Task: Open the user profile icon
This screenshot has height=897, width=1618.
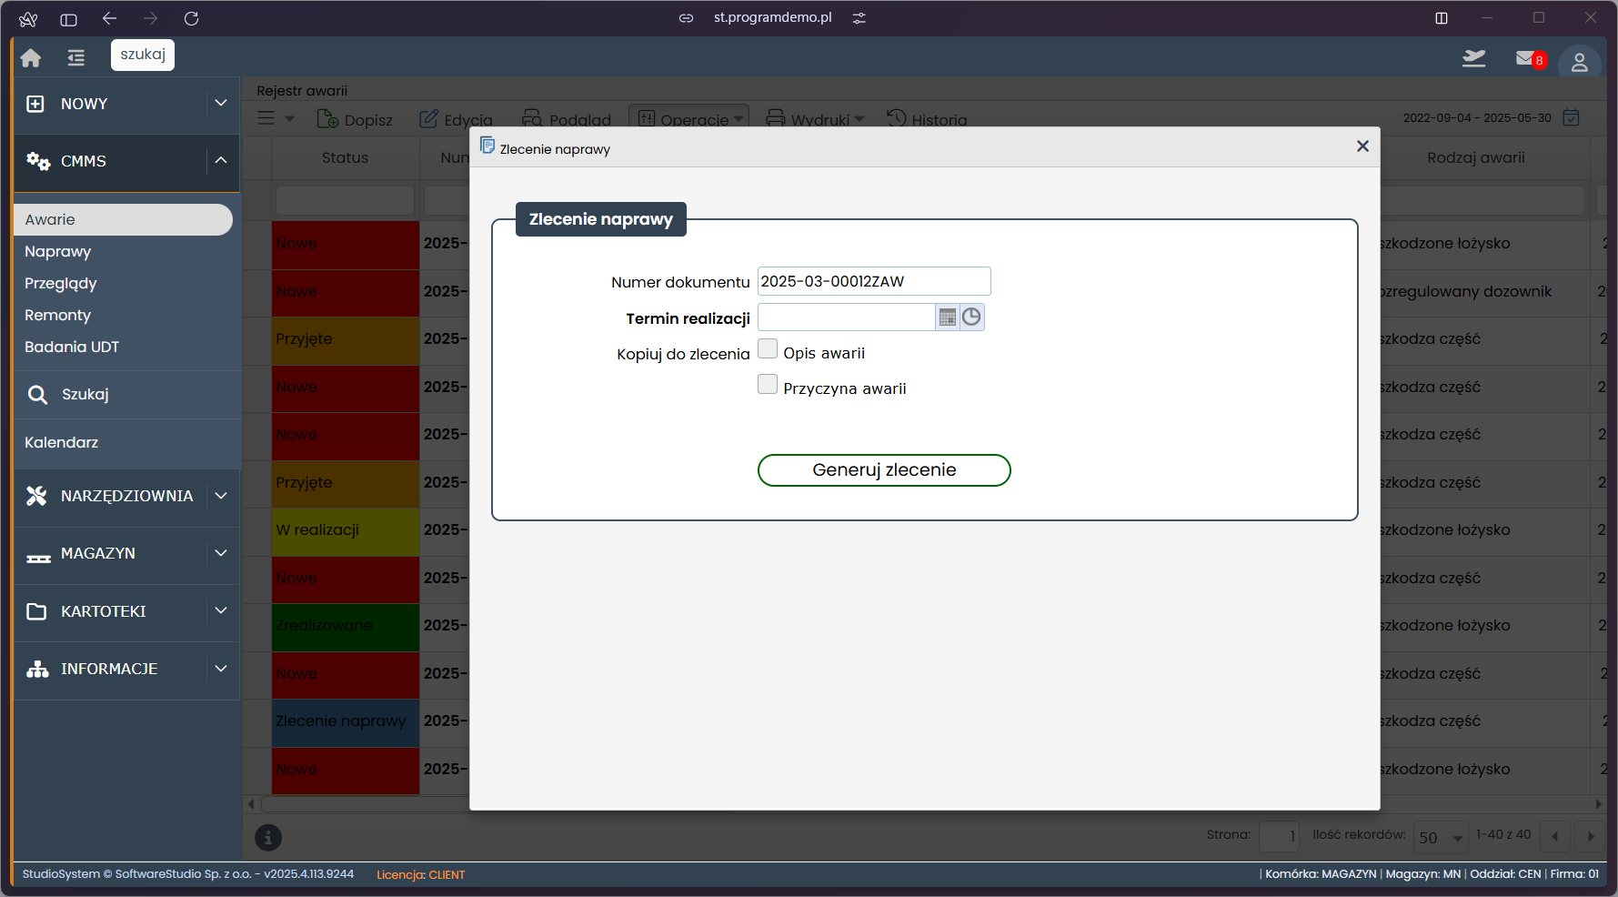Action: pyautogui.click(x=1579, y=62)
